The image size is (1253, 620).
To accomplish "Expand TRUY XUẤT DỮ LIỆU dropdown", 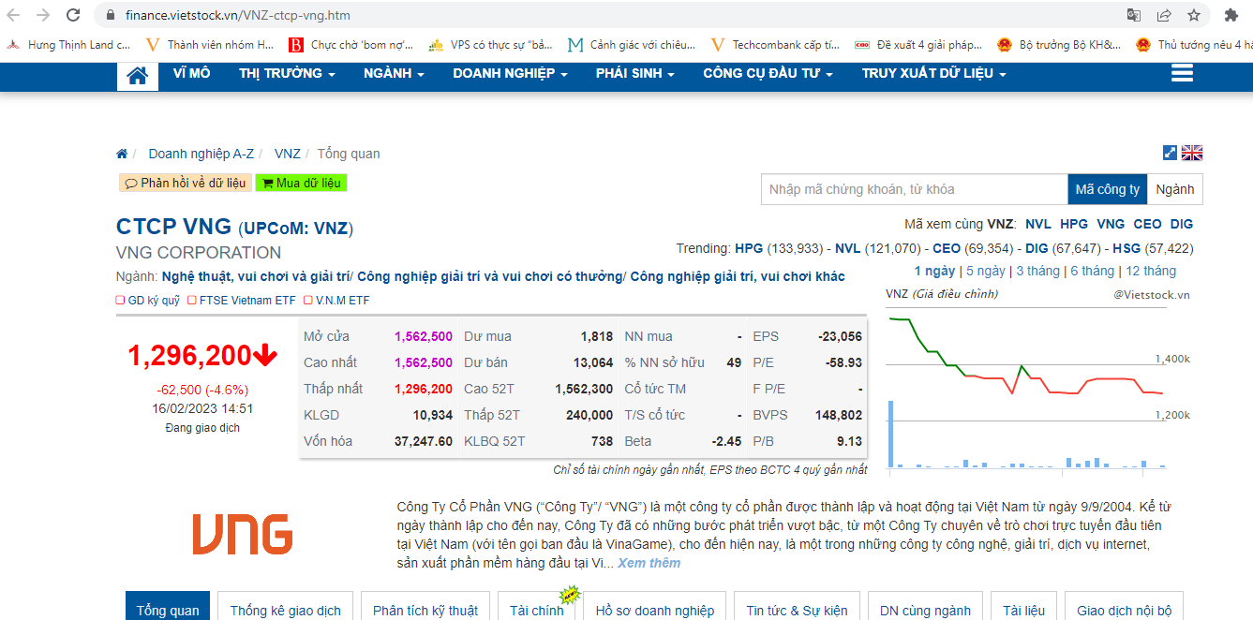I will point(934,73).
